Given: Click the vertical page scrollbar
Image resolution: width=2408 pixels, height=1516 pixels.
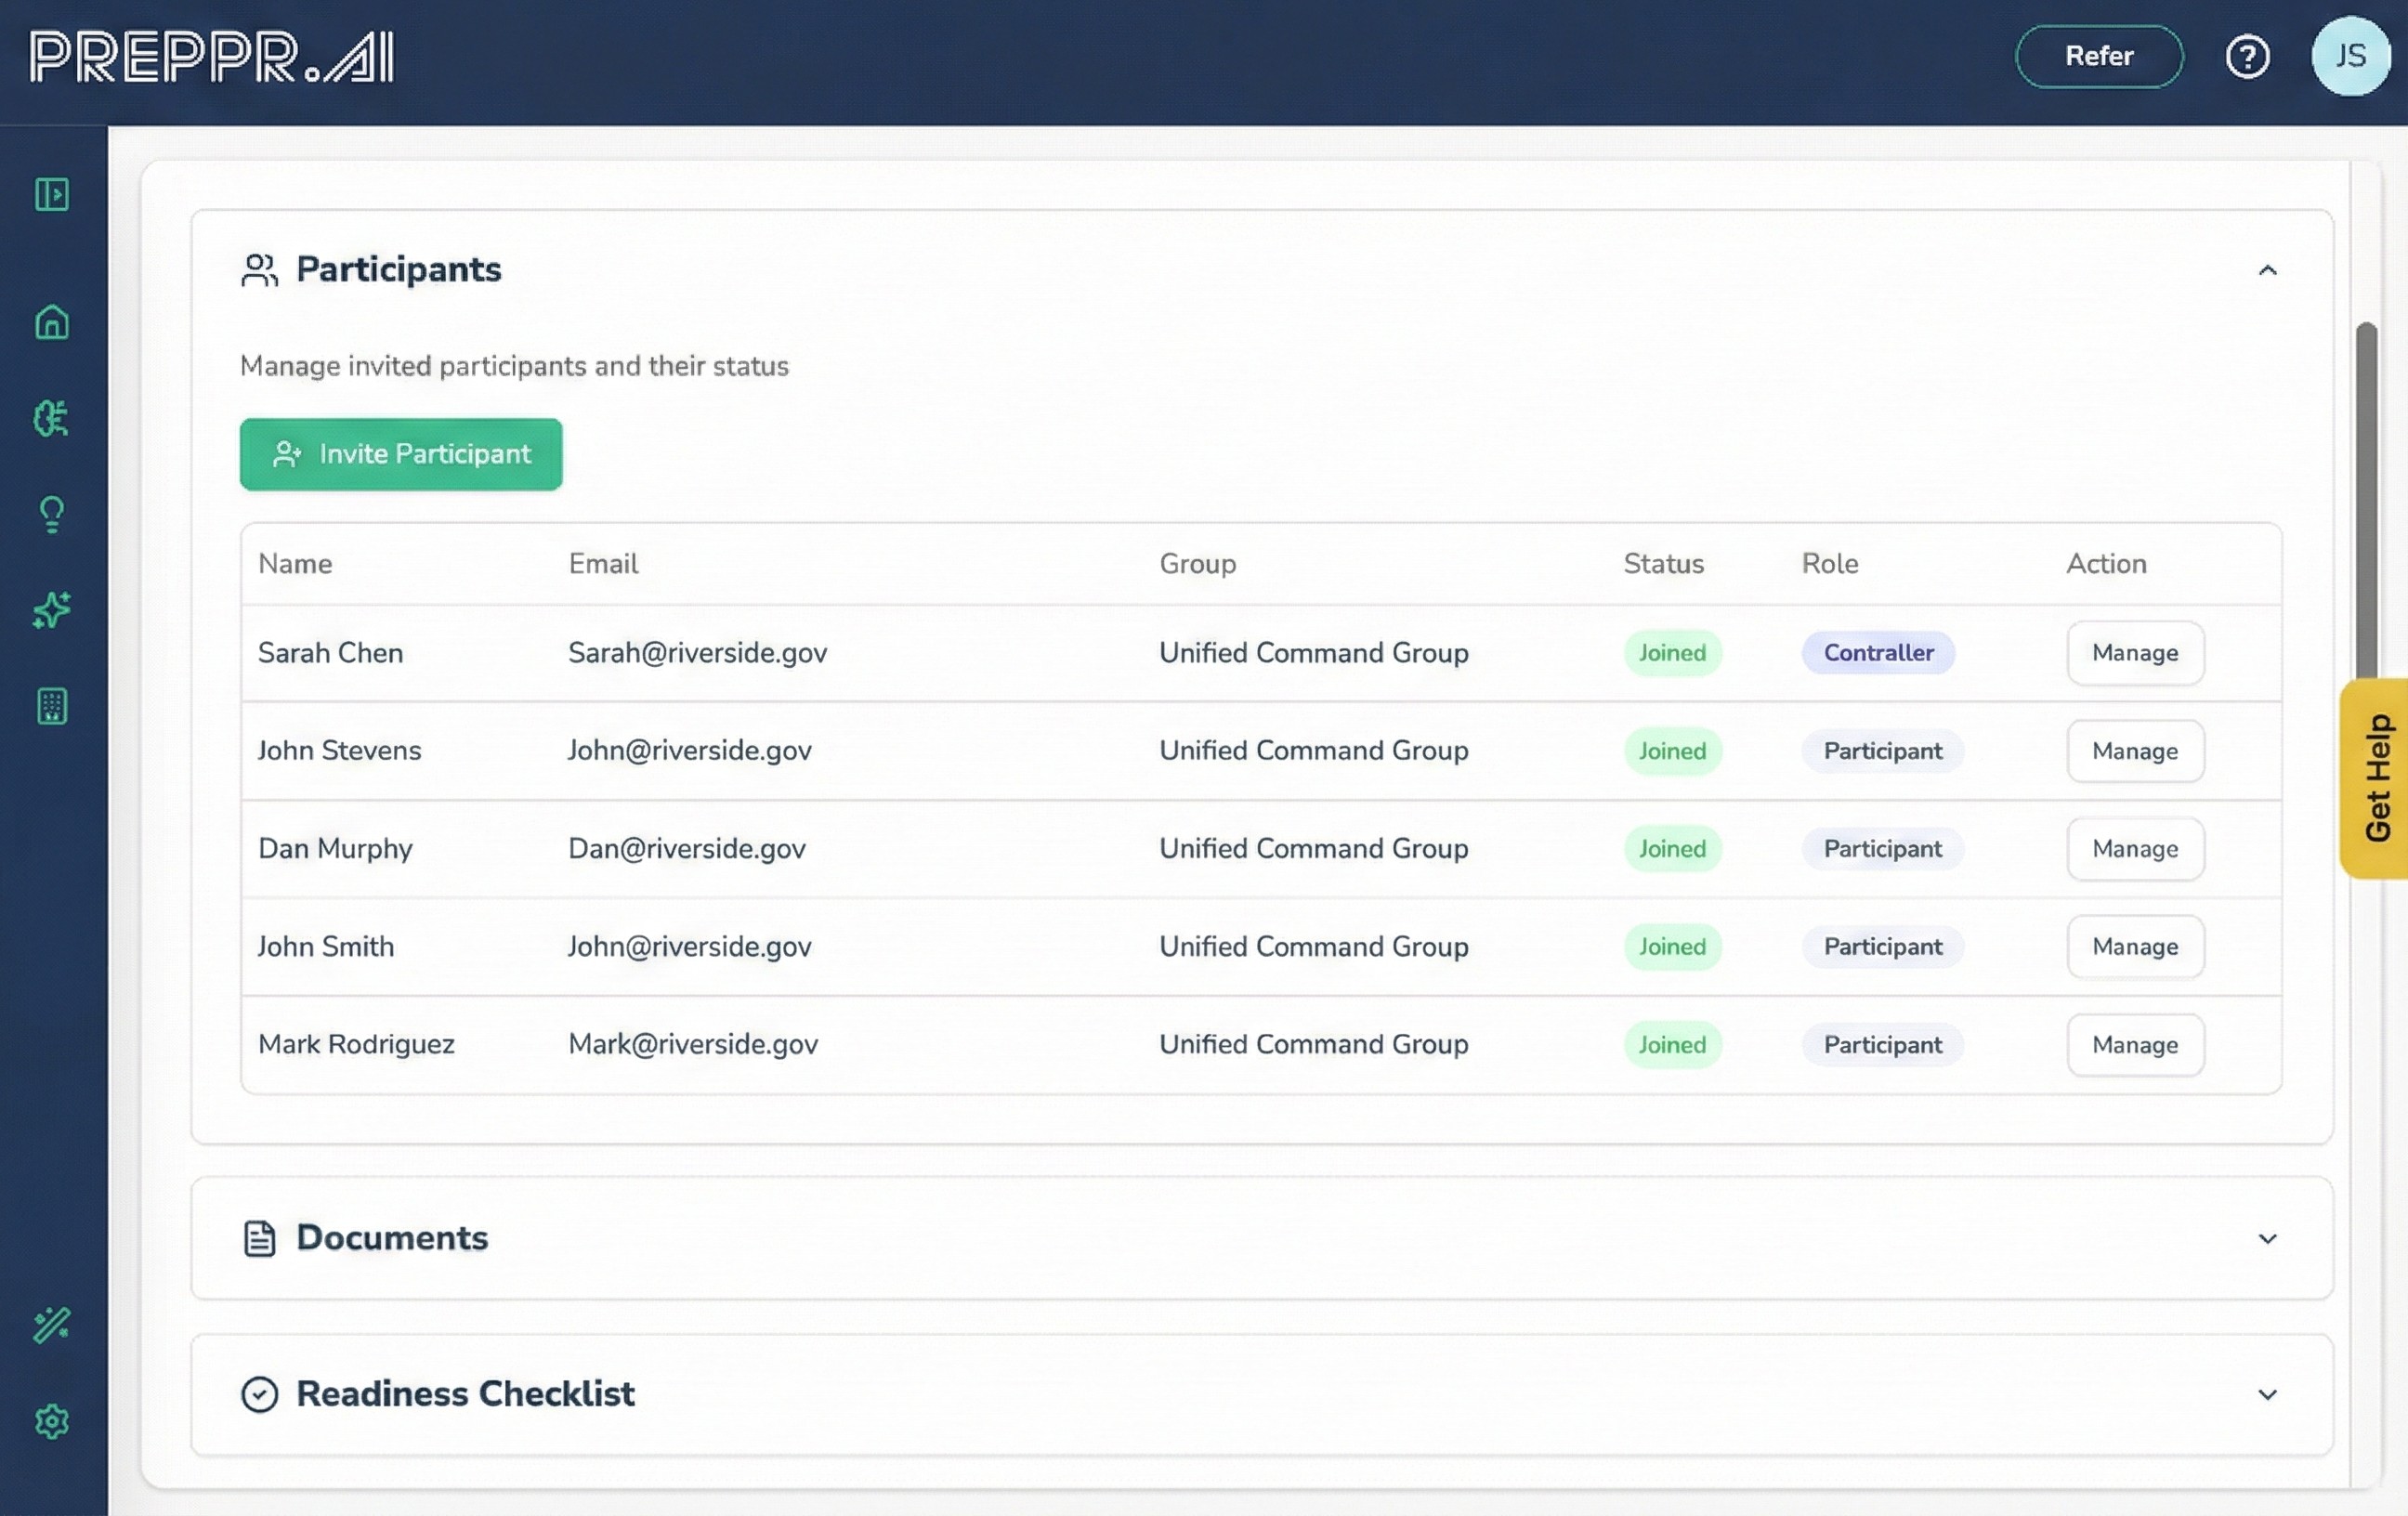Looking at the screenshot, I should pos(2366,500).
